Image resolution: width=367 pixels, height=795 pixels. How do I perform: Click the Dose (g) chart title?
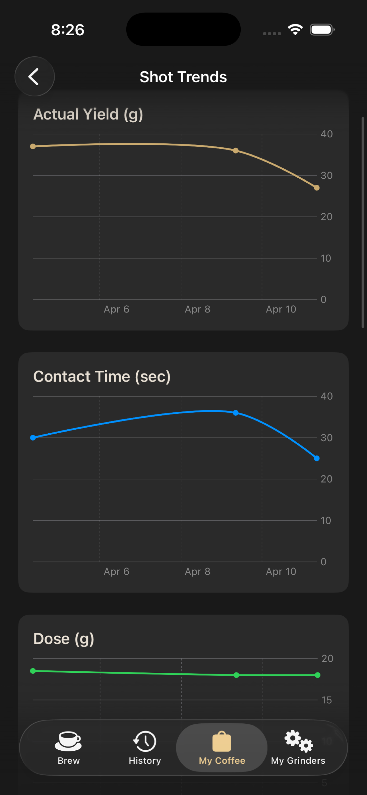pyautogui.click(x=64, y=639)
